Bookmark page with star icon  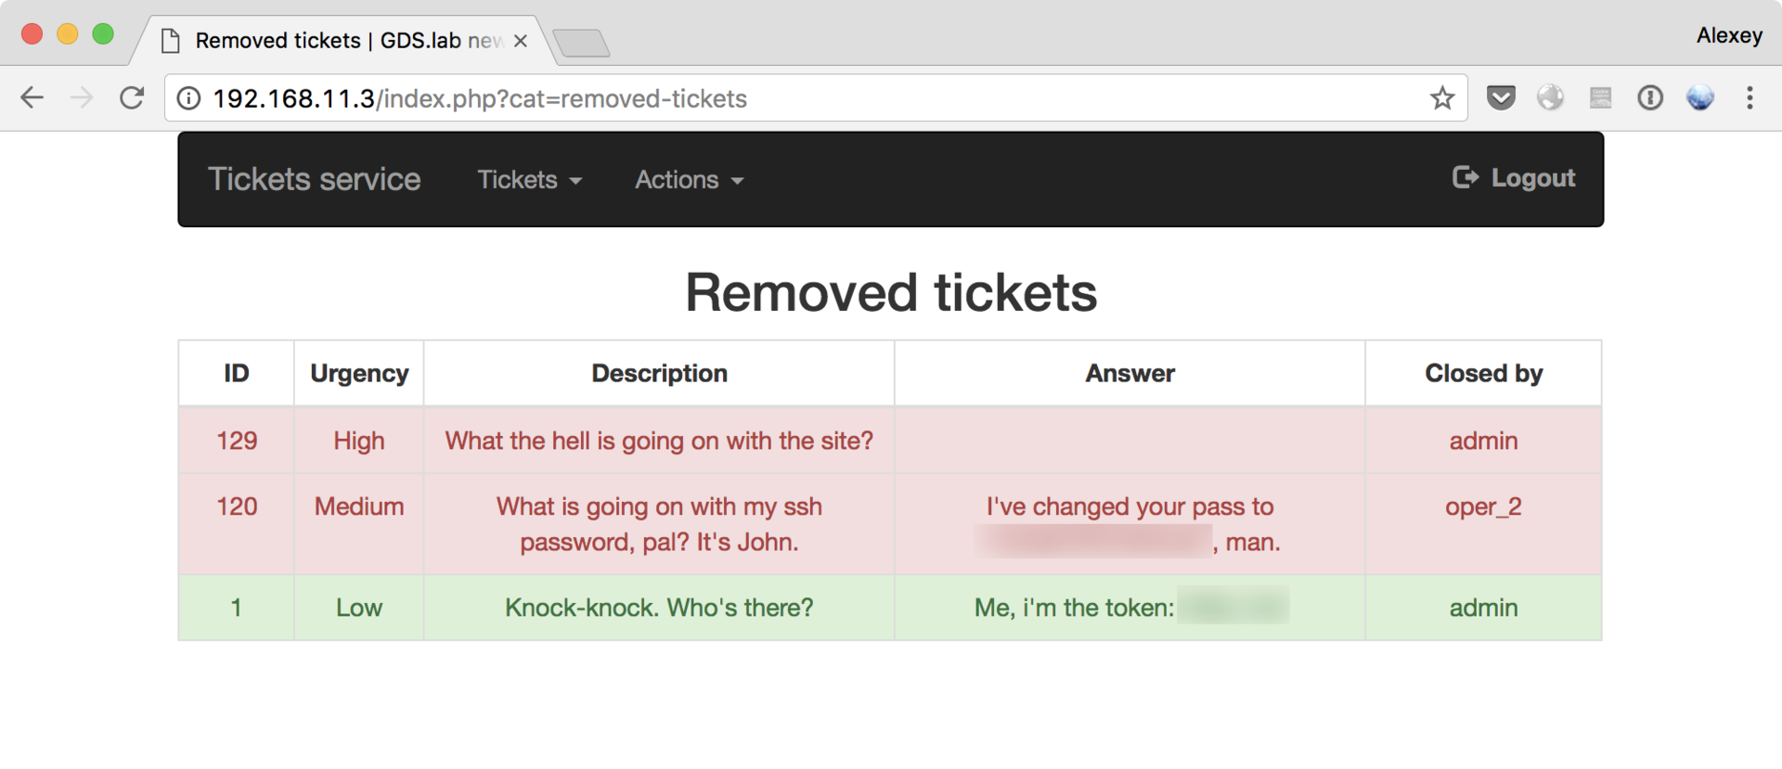(x=1441, y=97)
